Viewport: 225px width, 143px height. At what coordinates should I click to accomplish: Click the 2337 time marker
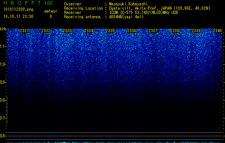point(153,31)
